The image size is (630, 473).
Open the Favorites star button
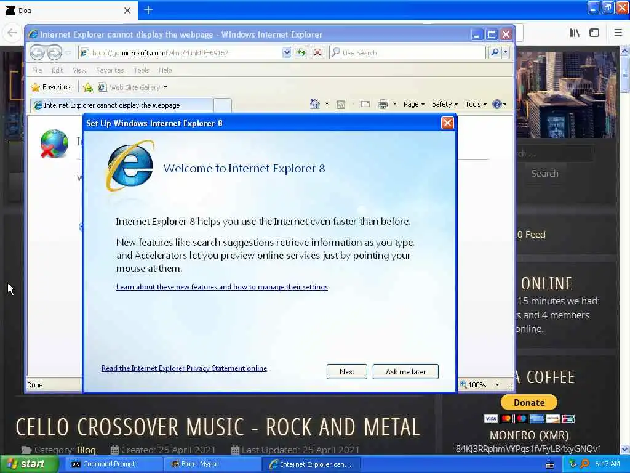pos(51,87)
